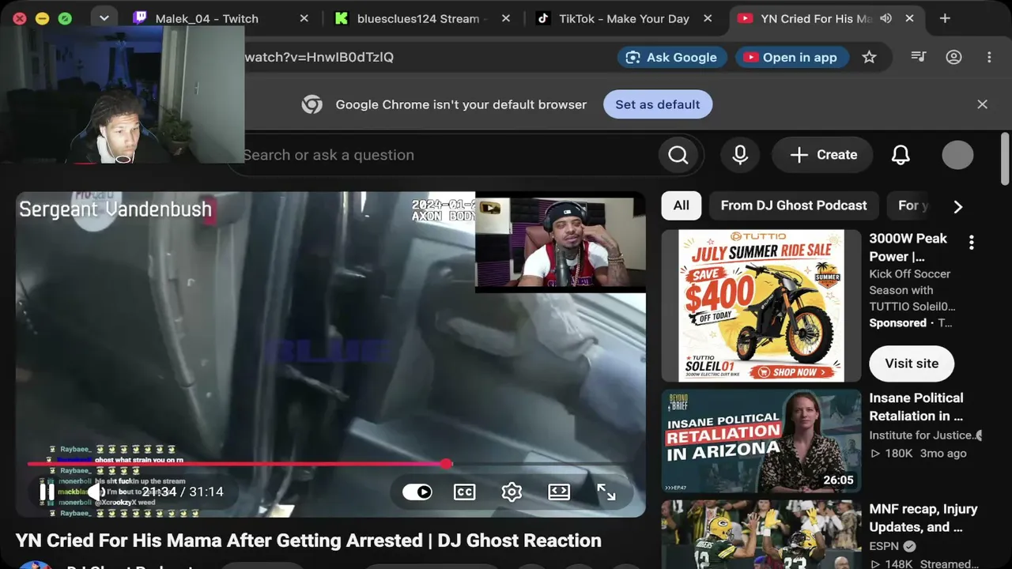Set Chrome as default browser
Screen dimensions: 1012x569
click(658, 104)
